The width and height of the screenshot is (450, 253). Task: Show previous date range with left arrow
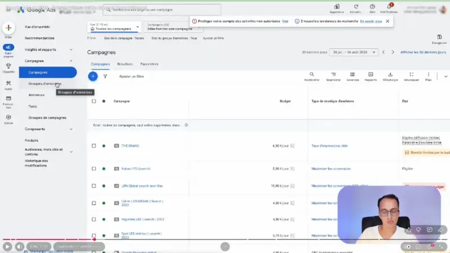coord(384,52)
